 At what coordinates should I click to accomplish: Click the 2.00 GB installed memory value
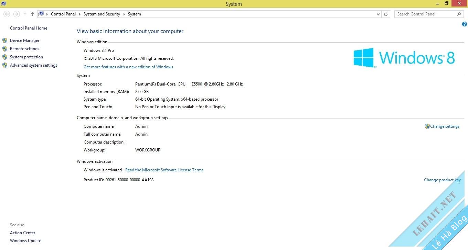tap(142, 92)
